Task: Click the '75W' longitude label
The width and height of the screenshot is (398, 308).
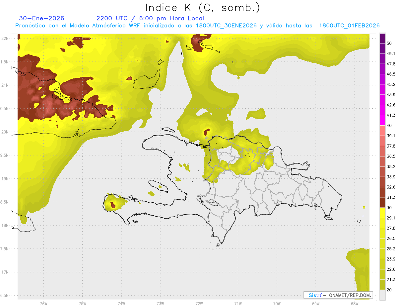Action: pos(83,303)
